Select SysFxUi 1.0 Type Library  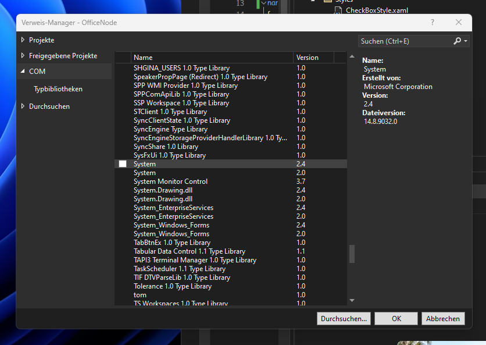(231, 155)
